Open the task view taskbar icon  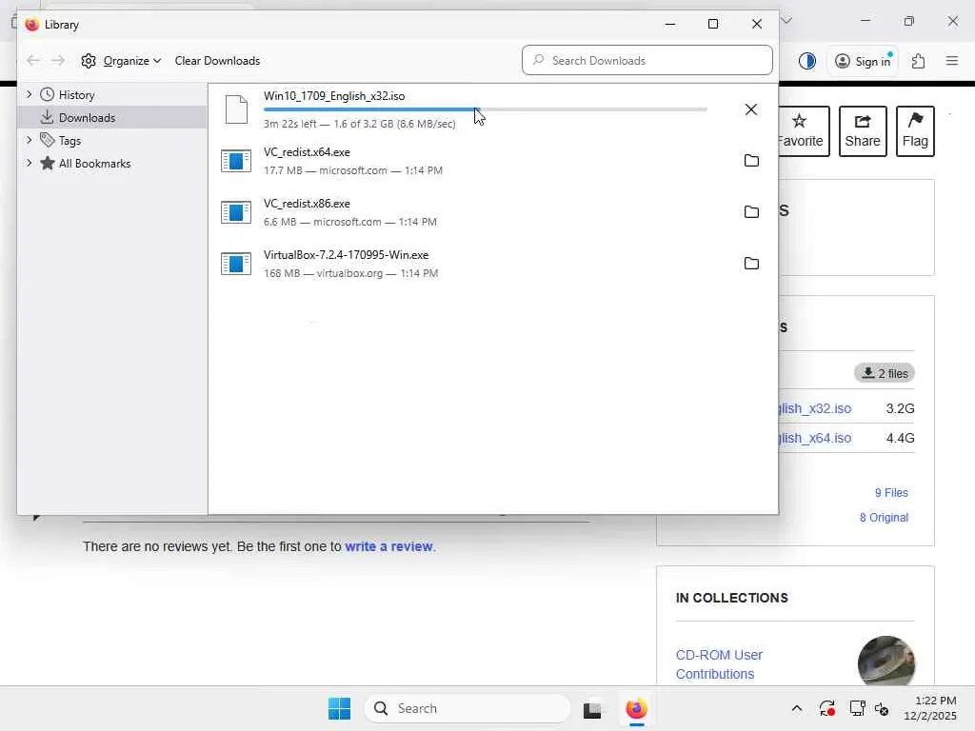[592, 708]
